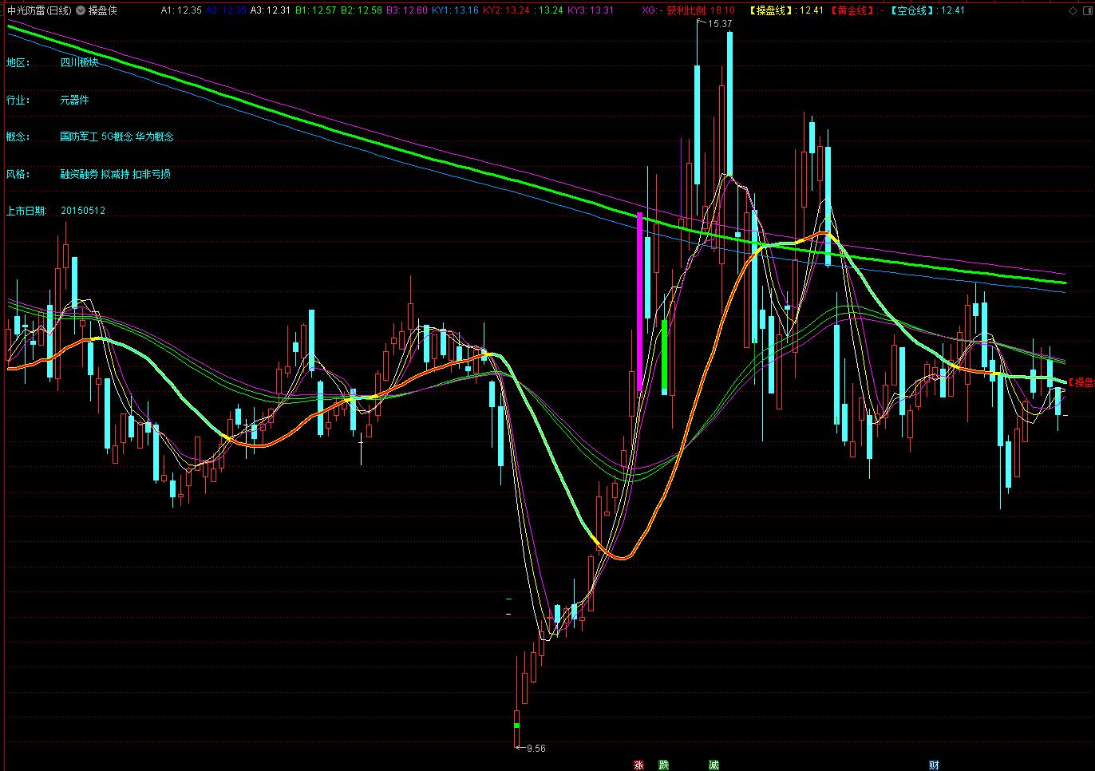Click the XG indicator label
Screen dimensions: 1095x771
[650, 10]
